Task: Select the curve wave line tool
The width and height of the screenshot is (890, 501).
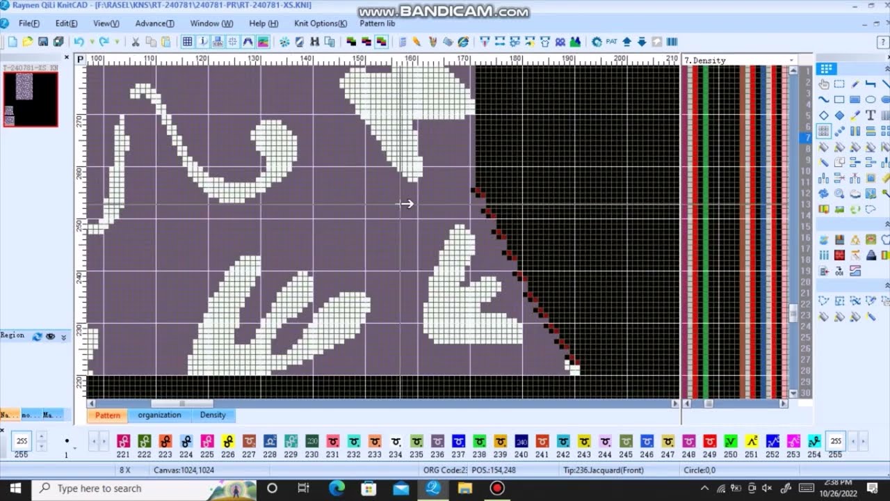Action: pos(824,100)
